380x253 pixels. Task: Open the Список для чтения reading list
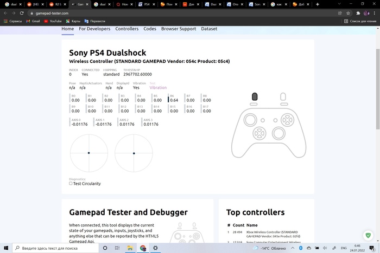tap(360, 21)
